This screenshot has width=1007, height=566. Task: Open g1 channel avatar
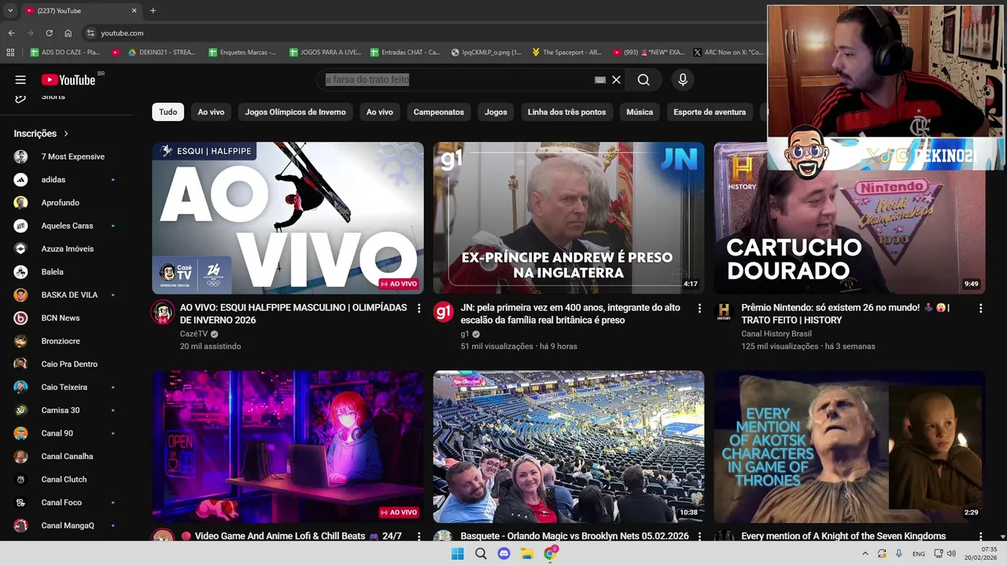[444, 312]
